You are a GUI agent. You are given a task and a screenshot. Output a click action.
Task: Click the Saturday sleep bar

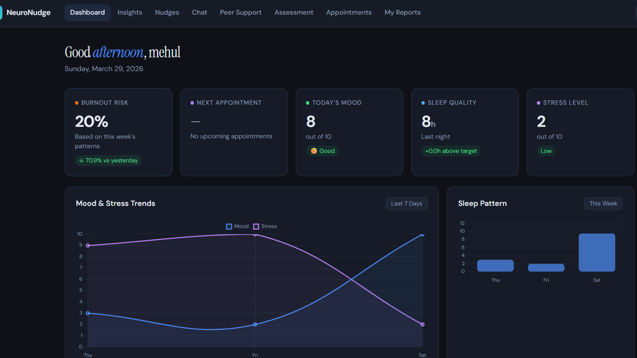597,252
